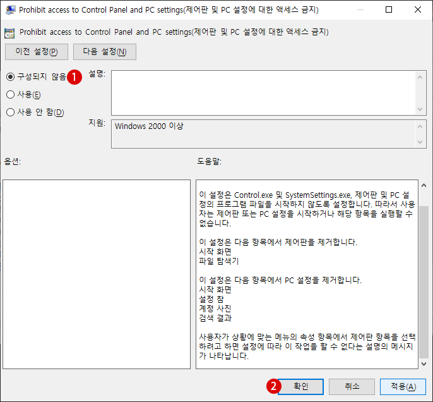Click inside the 설명 comment text box
The width and height of the screenshot is (433, 402).
263,93
